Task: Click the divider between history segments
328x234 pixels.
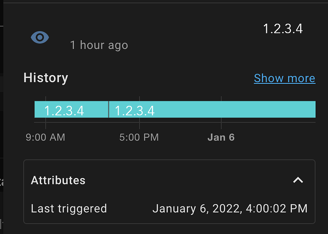Action: click(x=109, y=109)
